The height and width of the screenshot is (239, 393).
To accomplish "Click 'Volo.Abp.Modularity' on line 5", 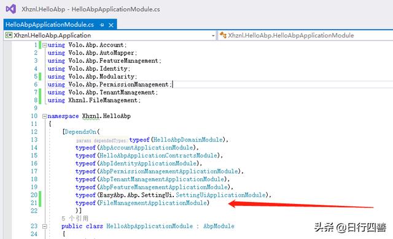I will (101, 76).
